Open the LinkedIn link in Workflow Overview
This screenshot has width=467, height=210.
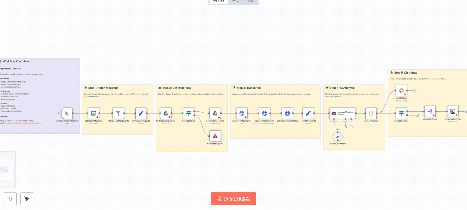click(x=23, y=123)
